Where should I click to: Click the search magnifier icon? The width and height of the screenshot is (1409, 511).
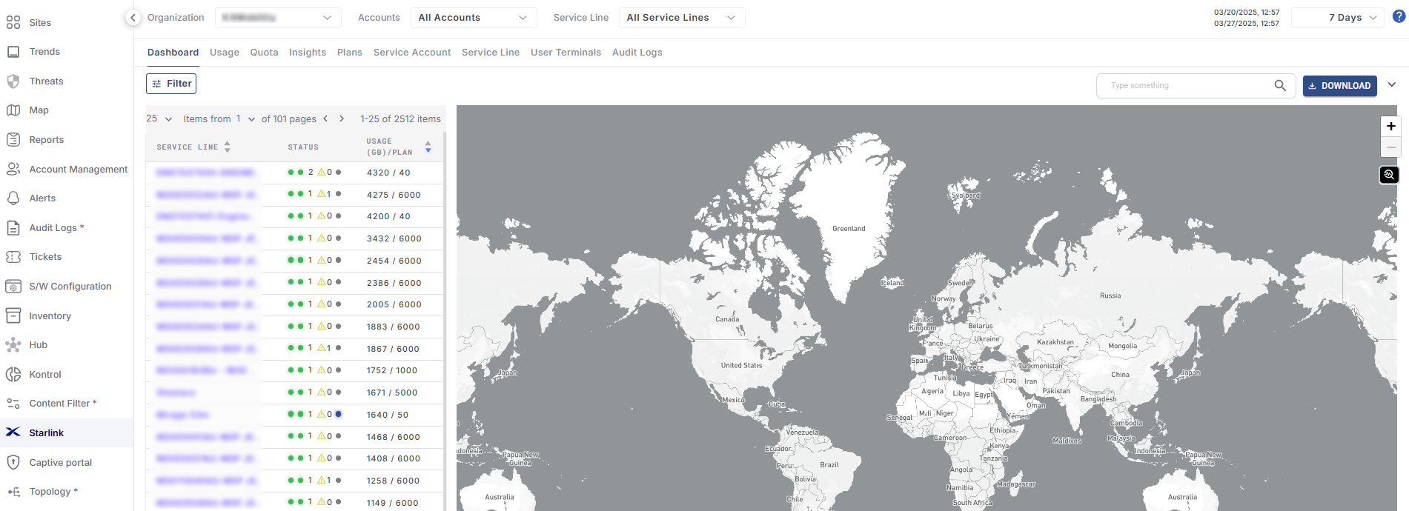(1280, 86)
